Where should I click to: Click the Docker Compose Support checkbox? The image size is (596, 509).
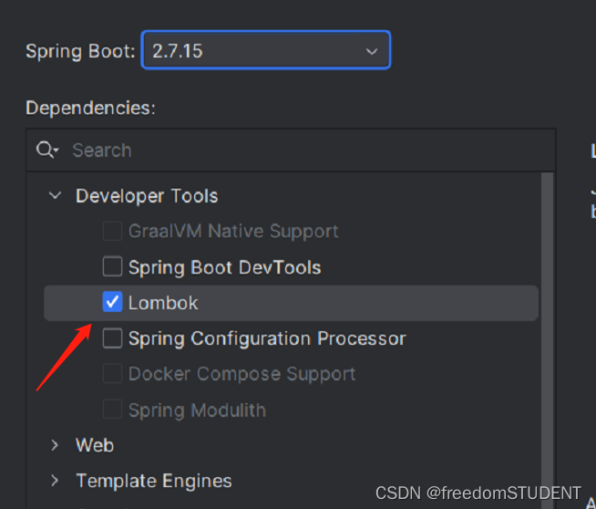point(112,374)
